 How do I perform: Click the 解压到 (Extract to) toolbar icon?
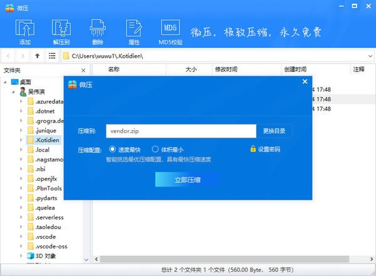point(61,31)
